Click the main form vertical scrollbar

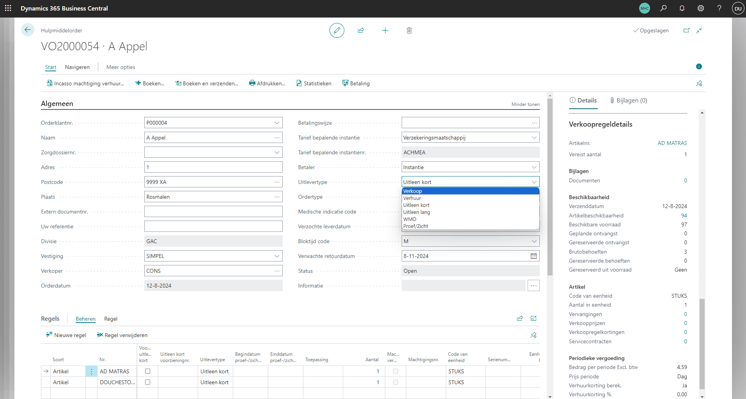pyautogui.click(x=550, y=187)
